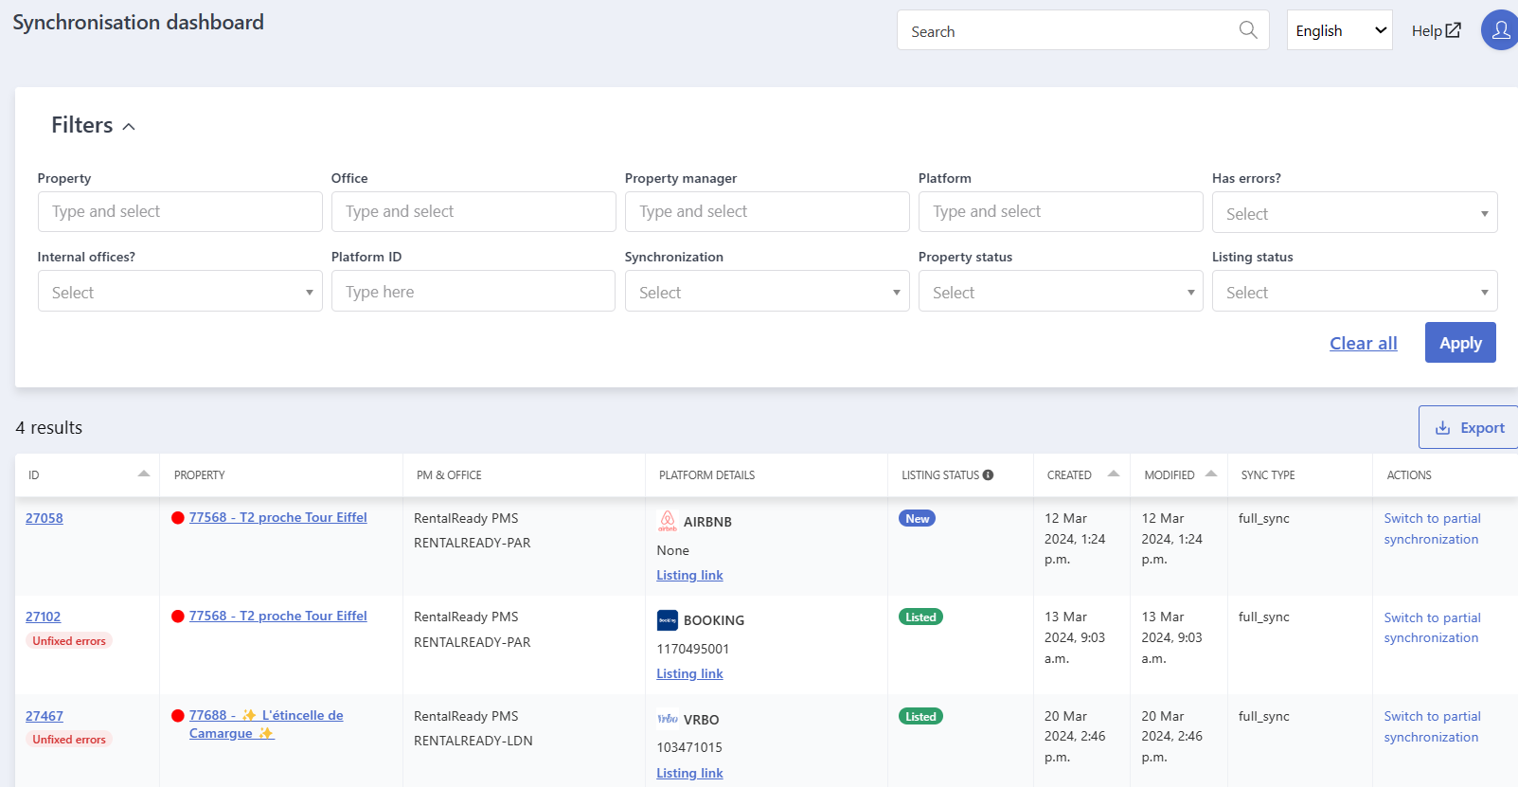Click the Apply filters button
The width and height of the screenshot is (1518, 787).
[1460, 343]
